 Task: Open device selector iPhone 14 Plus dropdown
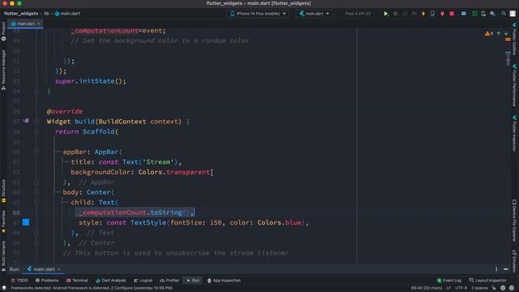coord(258,14)
